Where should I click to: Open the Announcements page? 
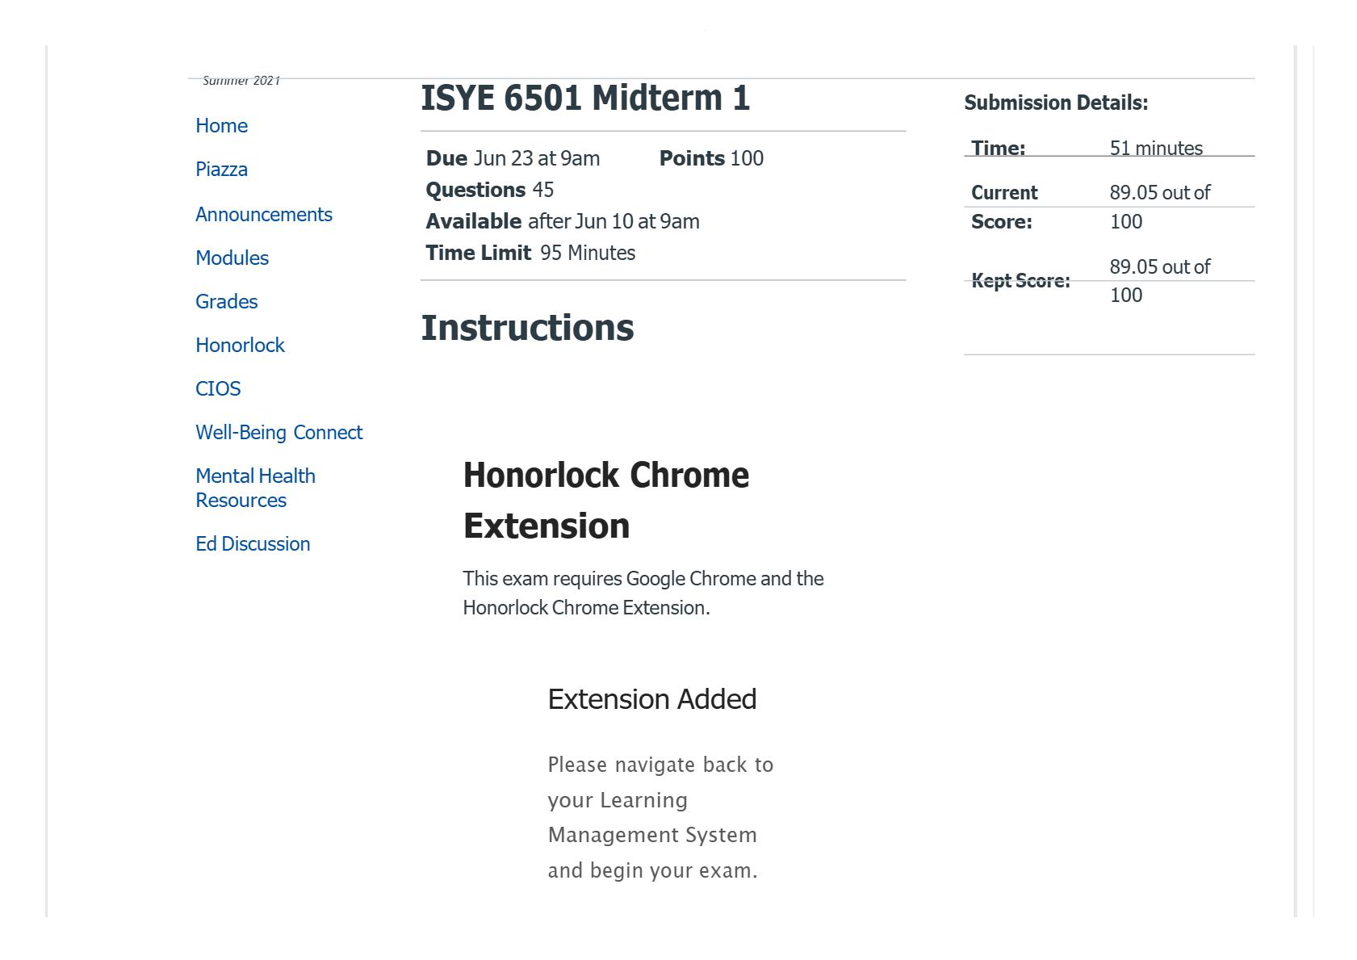[264, 215]
